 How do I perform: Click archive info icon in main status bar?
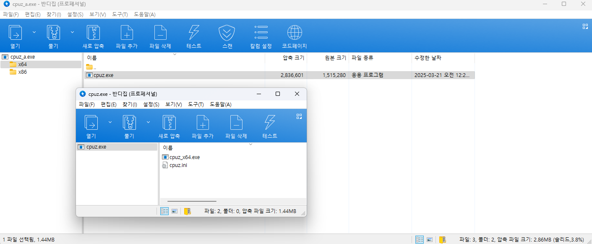point(442,239)
